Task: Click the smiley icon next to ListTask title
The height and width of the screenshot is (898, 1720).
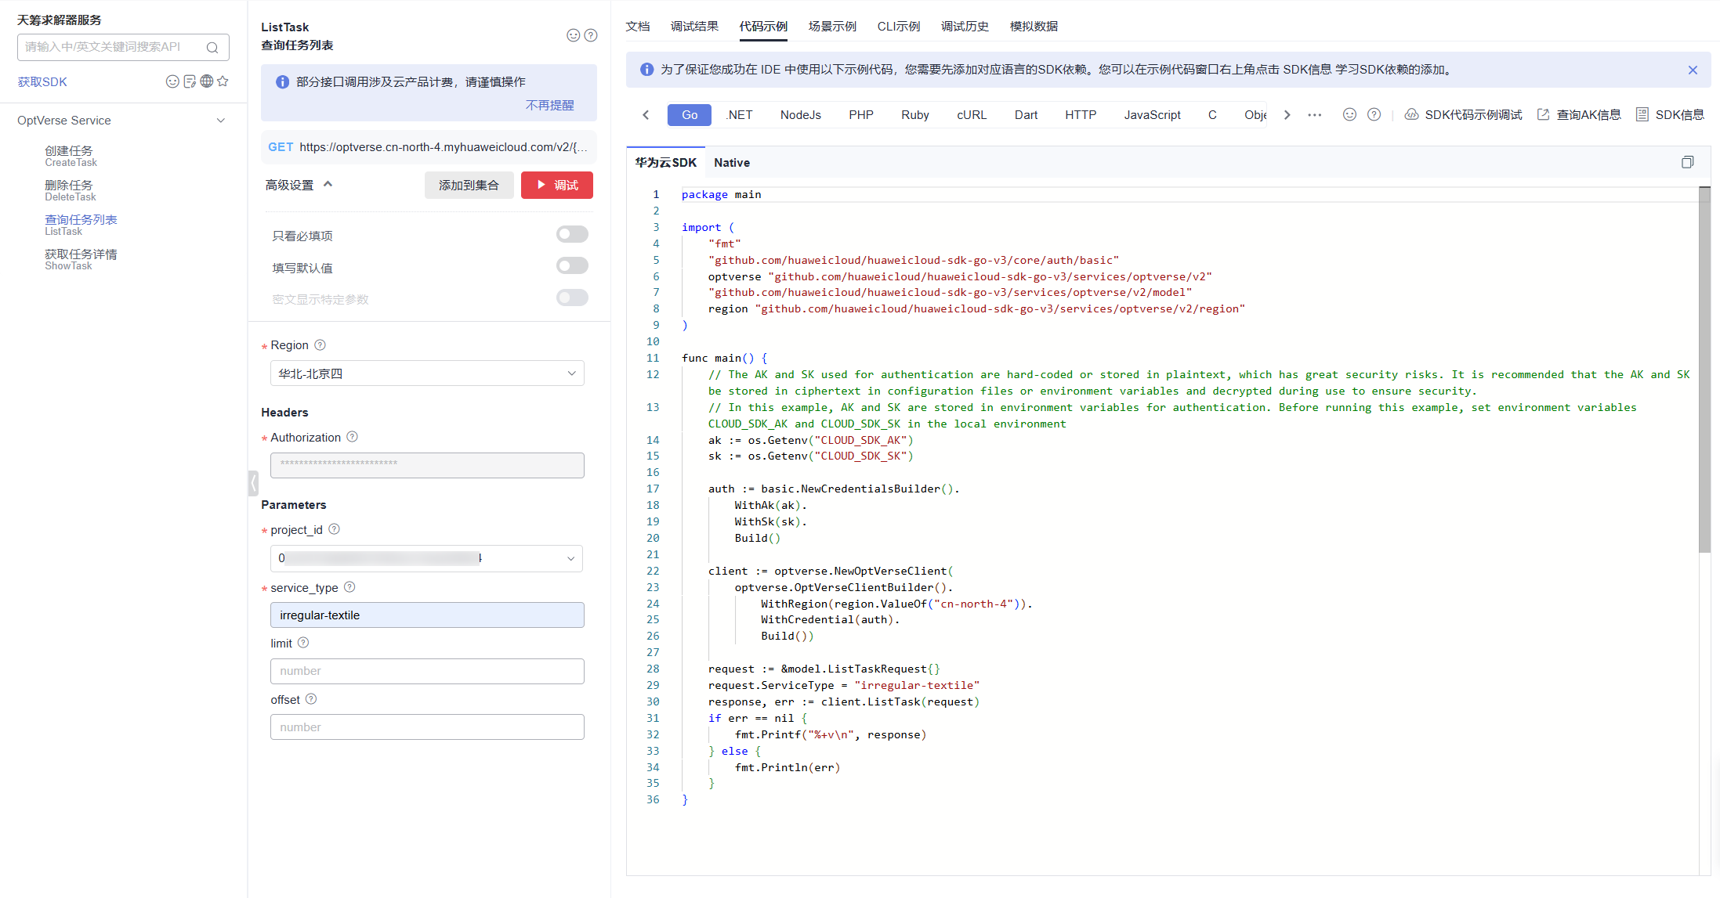Action: (x=574, y=35)
